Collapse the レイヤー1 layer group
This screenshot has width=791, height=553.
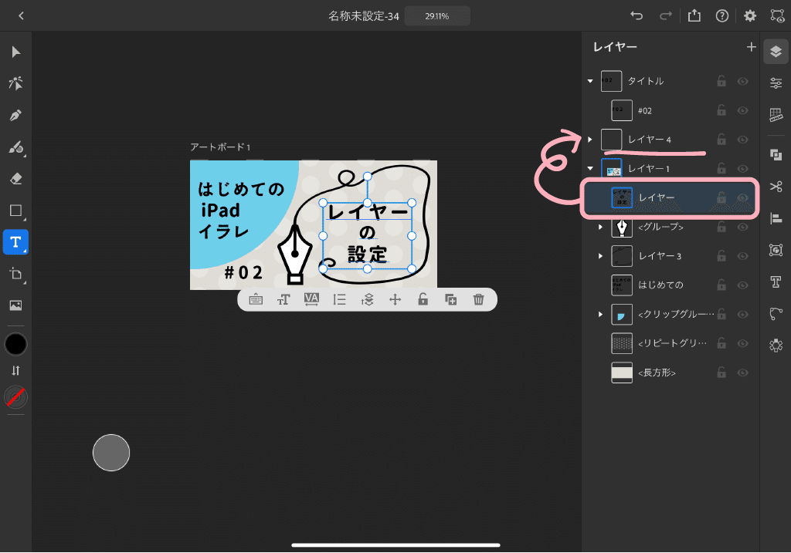pos(590,168)
